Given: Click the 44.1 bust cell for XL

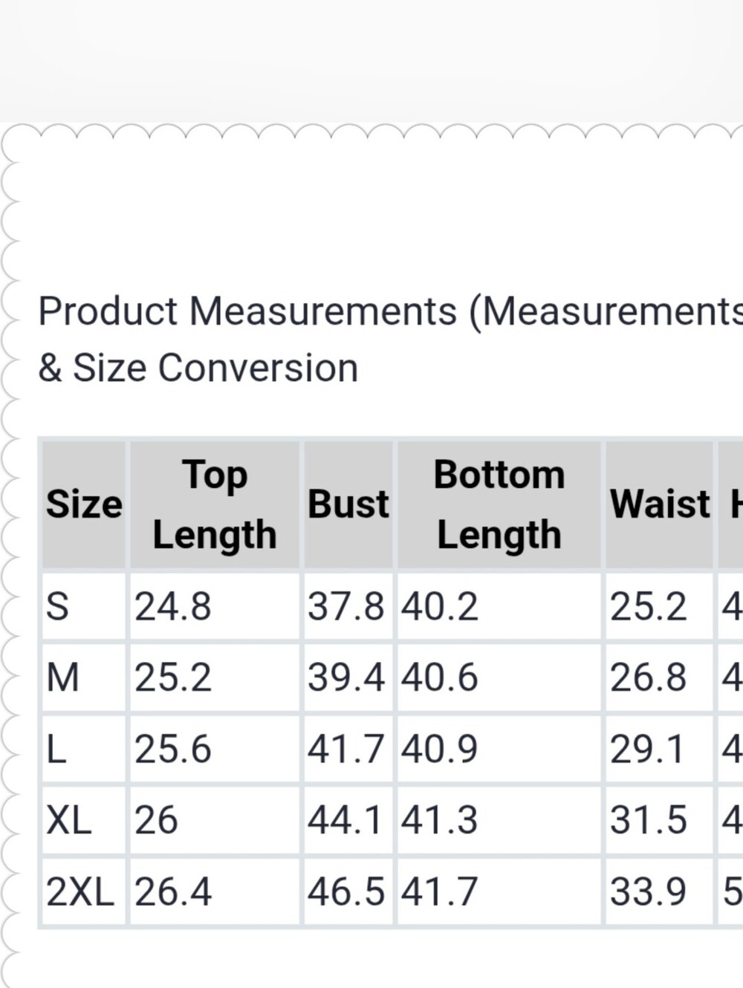Looking at the screenshot, I should pos(348,820).
